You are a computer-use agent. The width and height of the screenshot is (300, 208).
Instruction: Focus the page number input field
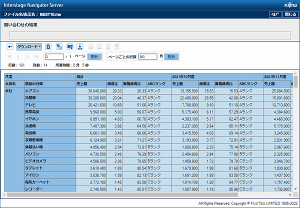coord(54,56)
